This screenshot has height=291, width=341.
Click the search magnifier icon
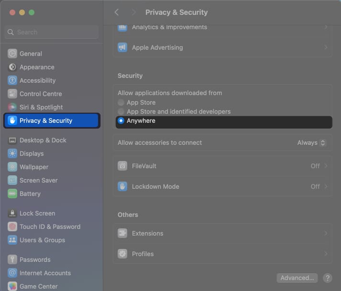(x=11, y=32)
